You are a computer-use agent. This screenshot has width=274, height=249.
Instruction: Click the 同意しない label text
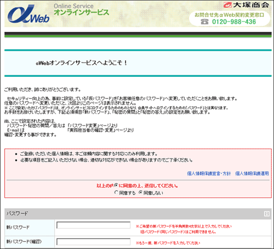pyautogui.click(x=153, y=193)
